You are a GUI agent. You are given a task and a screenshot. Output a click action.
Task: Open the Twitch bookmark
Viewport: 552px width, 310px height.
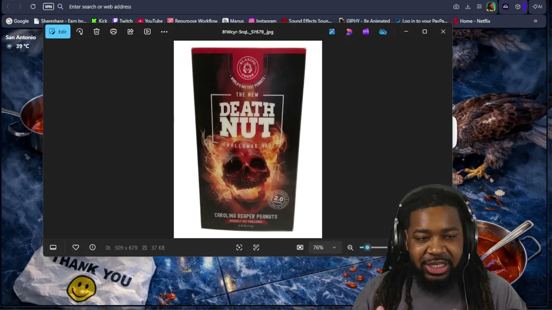[122, 21]
